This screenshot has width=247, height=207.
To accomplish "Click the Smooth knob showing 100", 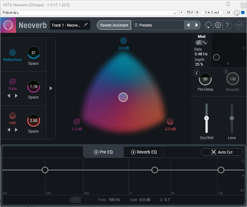I will tap(233, 79).
